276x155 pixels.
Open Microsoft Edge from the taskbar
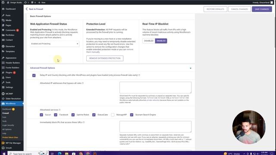60,154
